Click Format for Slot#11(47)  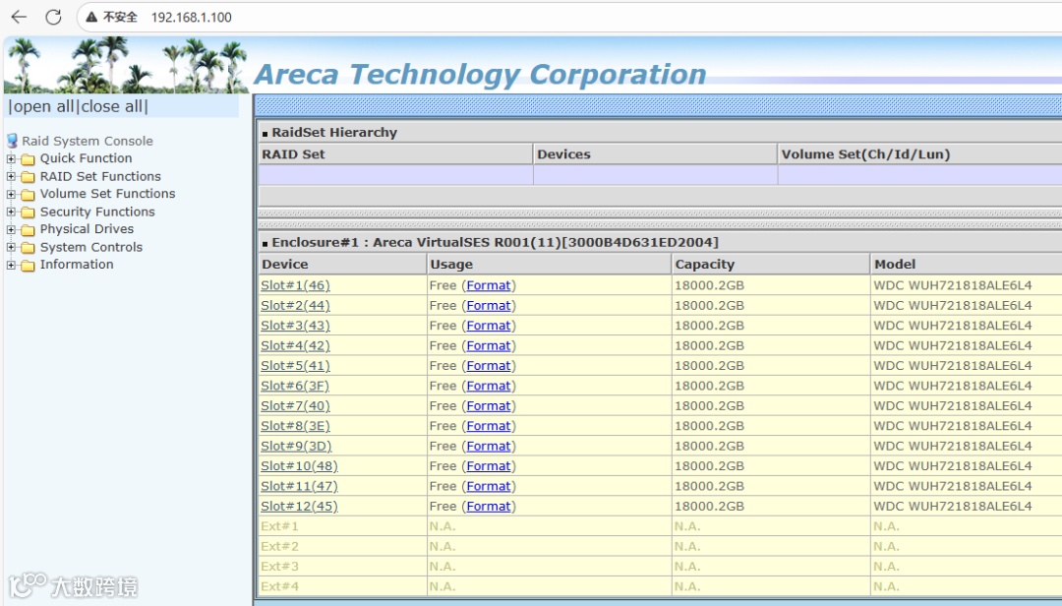(489, 486)
